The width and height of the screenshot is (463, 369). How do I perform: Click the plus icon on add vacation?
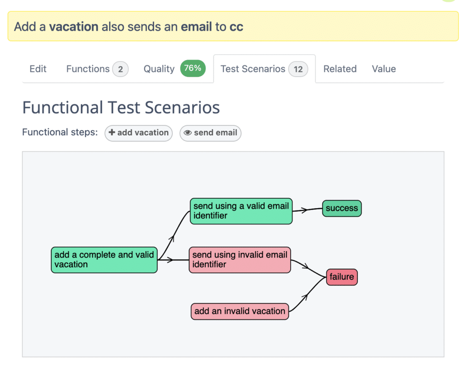tap(112, 133)
